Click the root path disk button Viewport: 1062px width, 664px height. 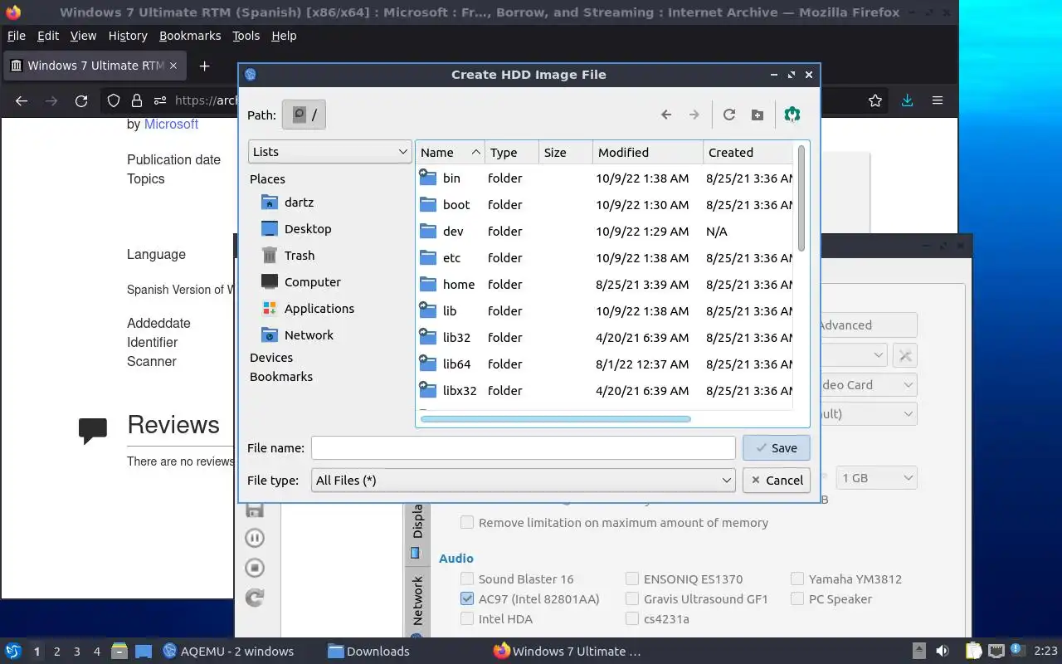pyautogui.click(x=304, y=115)
